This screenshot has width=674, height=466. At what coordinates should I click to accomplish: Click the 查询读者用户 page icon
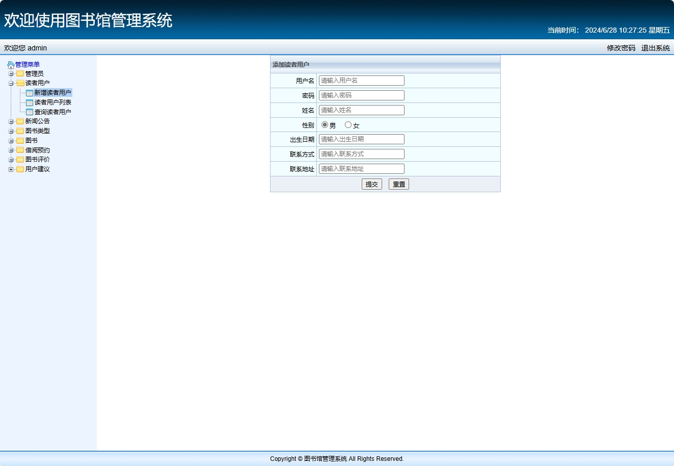coord(30,112)
